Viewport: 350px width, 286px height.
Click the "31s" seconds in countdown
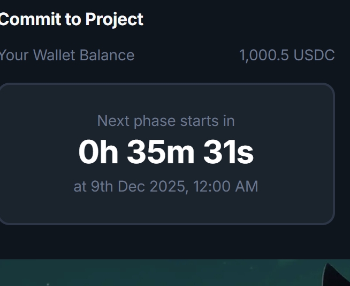228,152
